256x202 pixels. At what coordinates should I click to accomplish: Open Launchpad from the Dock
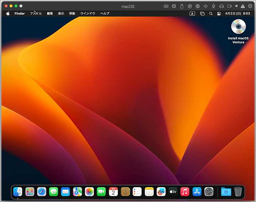30,192
